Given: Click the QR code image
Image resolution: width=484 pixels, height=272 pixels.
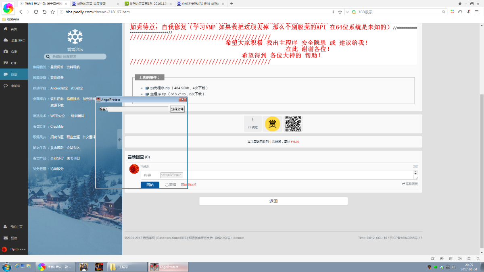Looking at the screenshot, I should [x=293, y=124].
